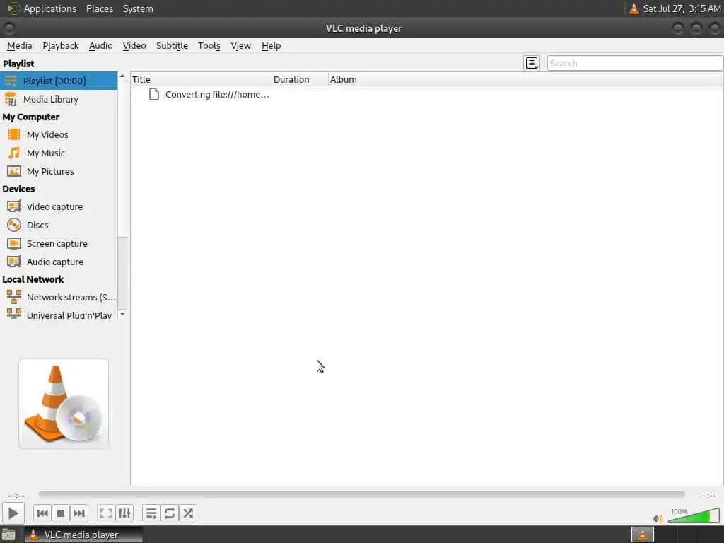Screen dimensions: 724x543
Task: Toggle random shuffle playback
Action: pos(188,513)
